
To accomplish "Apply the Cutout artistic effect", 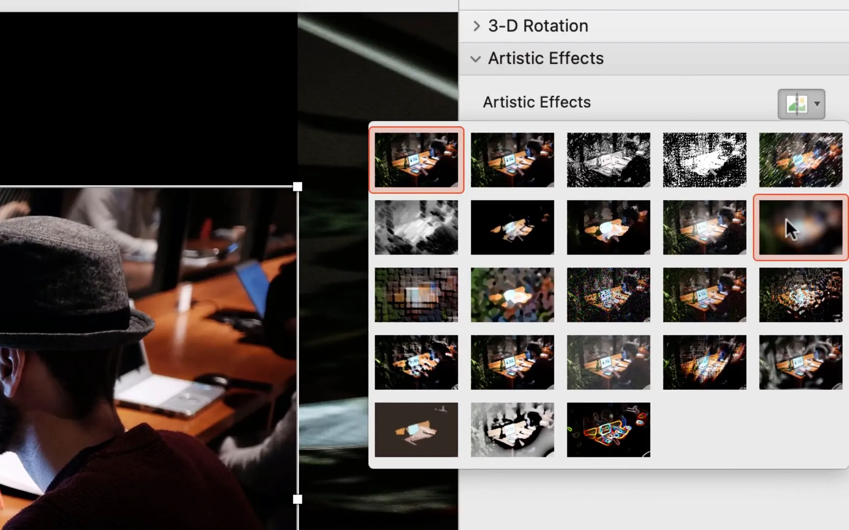I will 416,429.
